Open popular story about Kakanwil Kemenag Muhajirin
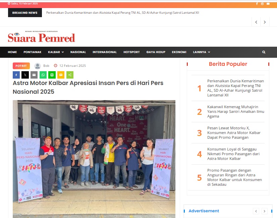Screen dimensions: 277x218 tap(235, 112)
